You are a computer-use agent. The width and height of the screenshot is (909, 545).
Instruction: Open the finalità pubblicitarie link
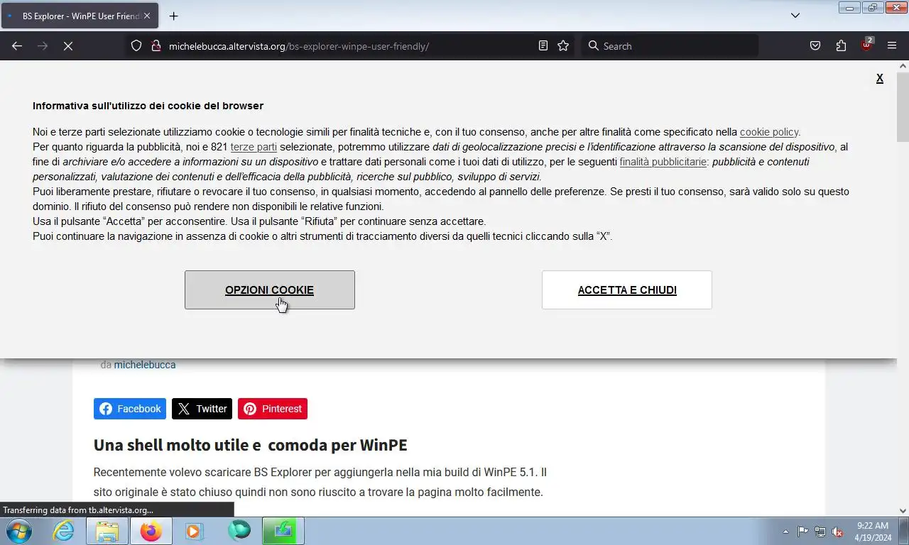pos(663,162)
